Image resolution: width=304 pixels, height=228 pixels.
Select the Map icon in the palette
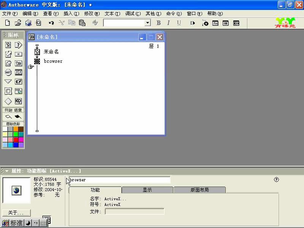point(18,63)
